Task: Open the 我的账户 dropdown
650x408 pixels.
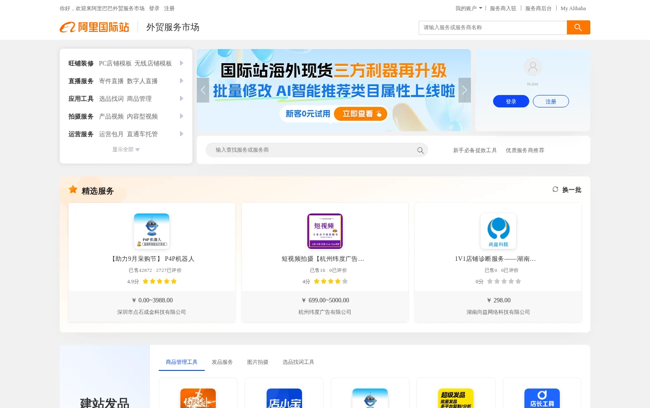Action: click(469, 8)
